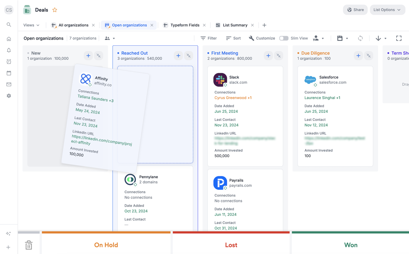Expand the List Options dropdown
Screen dimensions: 409x254
(387, 10)
